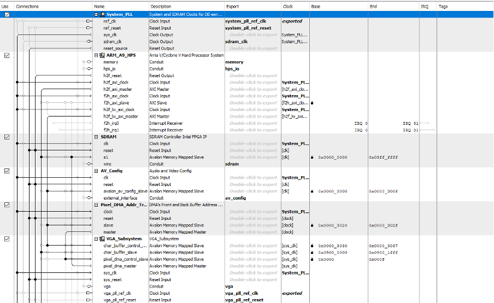Disable the SDRAM component checkbox
This screenshot has height=303, width=494.
tap(7, 137)
